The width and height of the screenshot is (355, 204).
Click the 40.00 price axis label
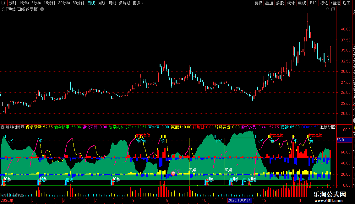(346, 29)
